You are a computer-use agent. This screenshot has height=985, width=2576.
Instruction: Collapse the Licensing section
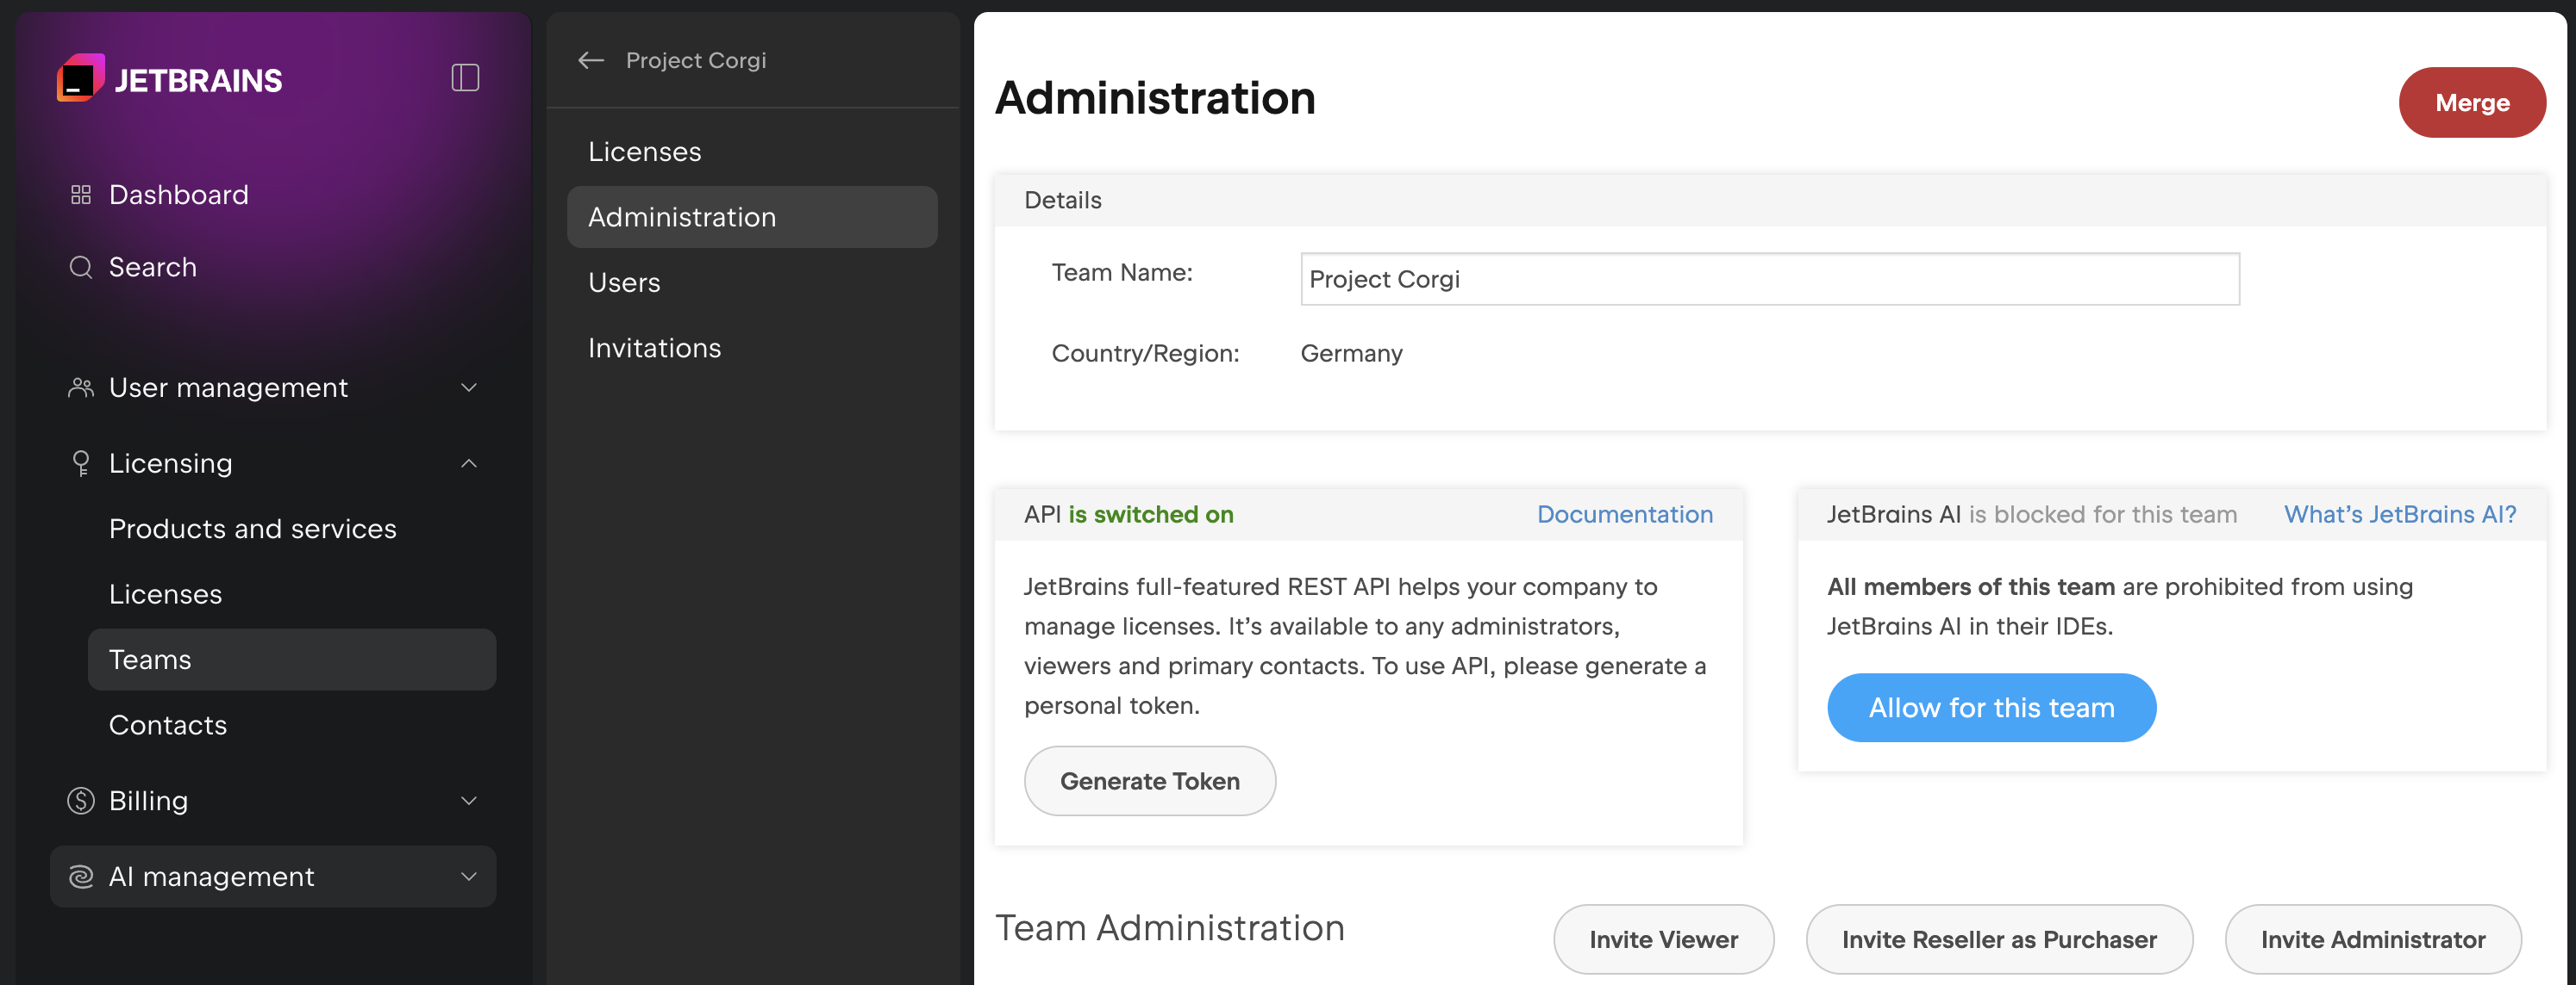tap(468, 462)
